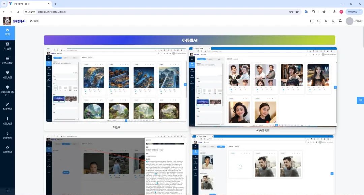364x195 pixels.
Task: Open the tab search dropdown arrow
Action: tap(4, 4)
